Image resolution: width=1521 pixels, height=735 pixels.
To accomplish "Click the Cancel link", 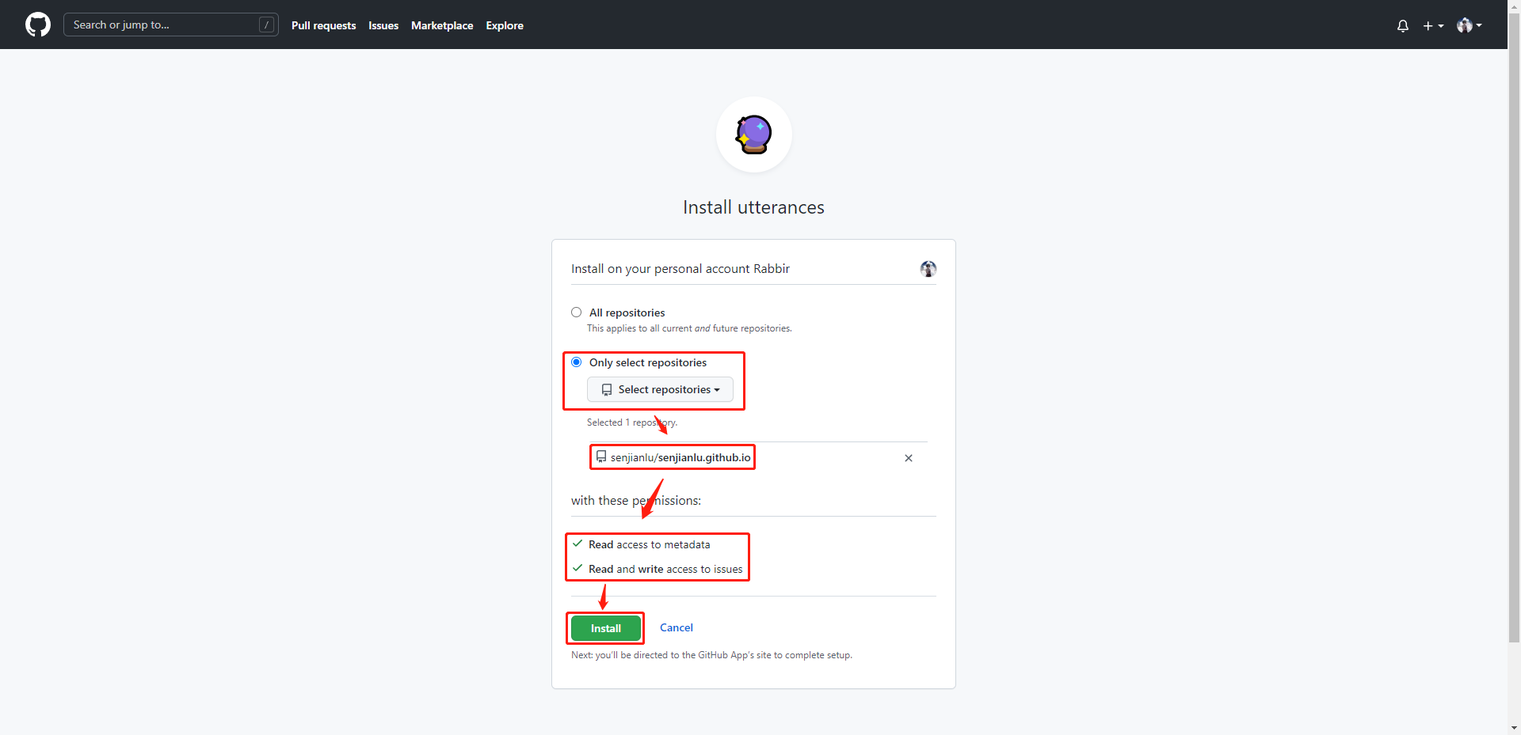I will click(x=677, y=627).
